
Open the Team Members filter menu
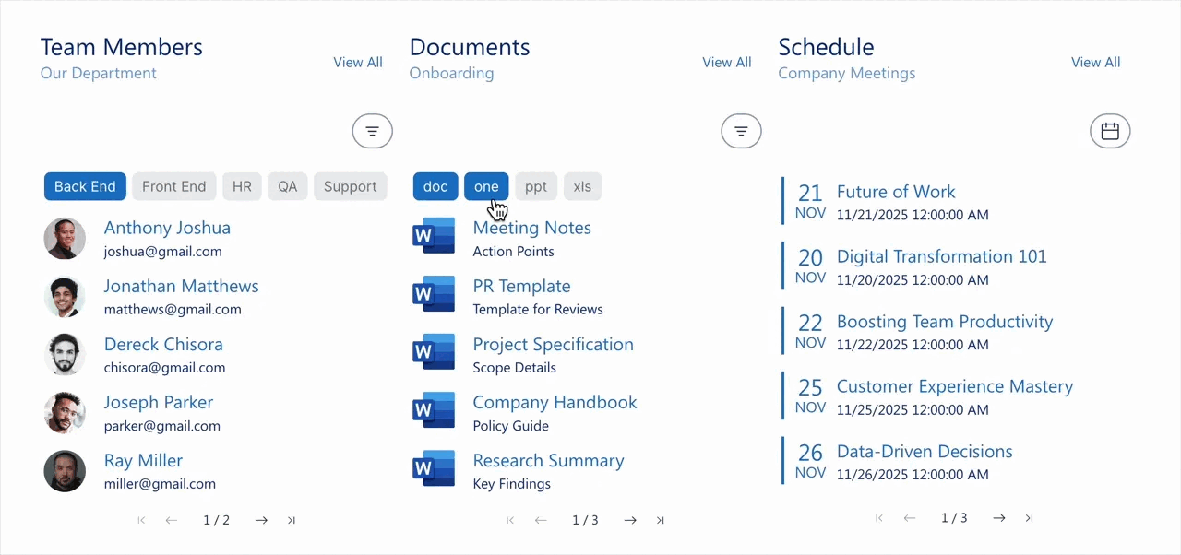pos(372,131)
